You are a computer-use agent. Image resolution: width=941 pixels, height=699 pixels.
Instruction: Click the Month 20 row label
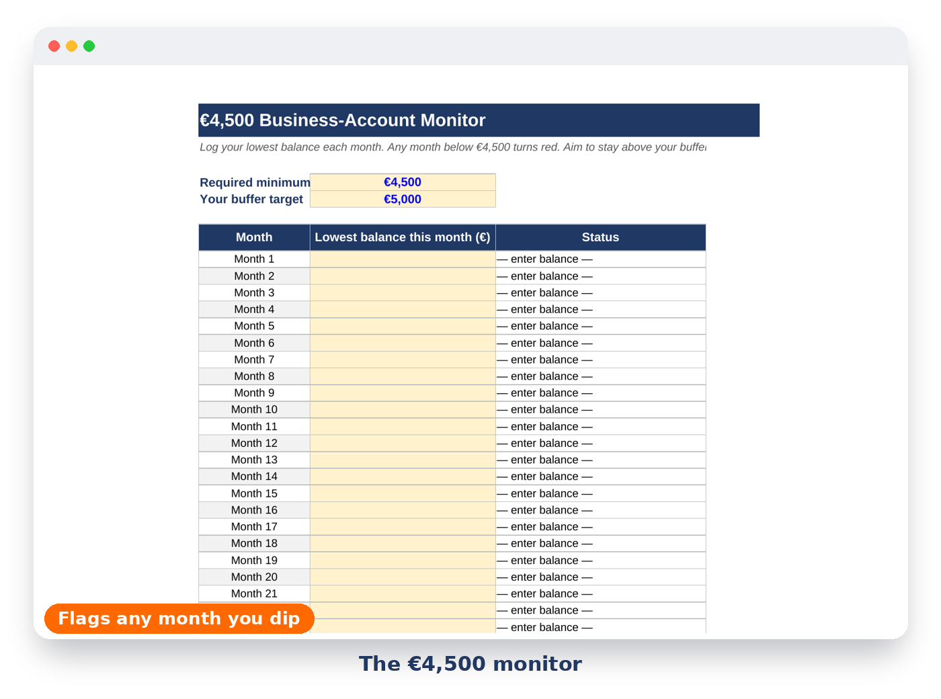point(254,577)
